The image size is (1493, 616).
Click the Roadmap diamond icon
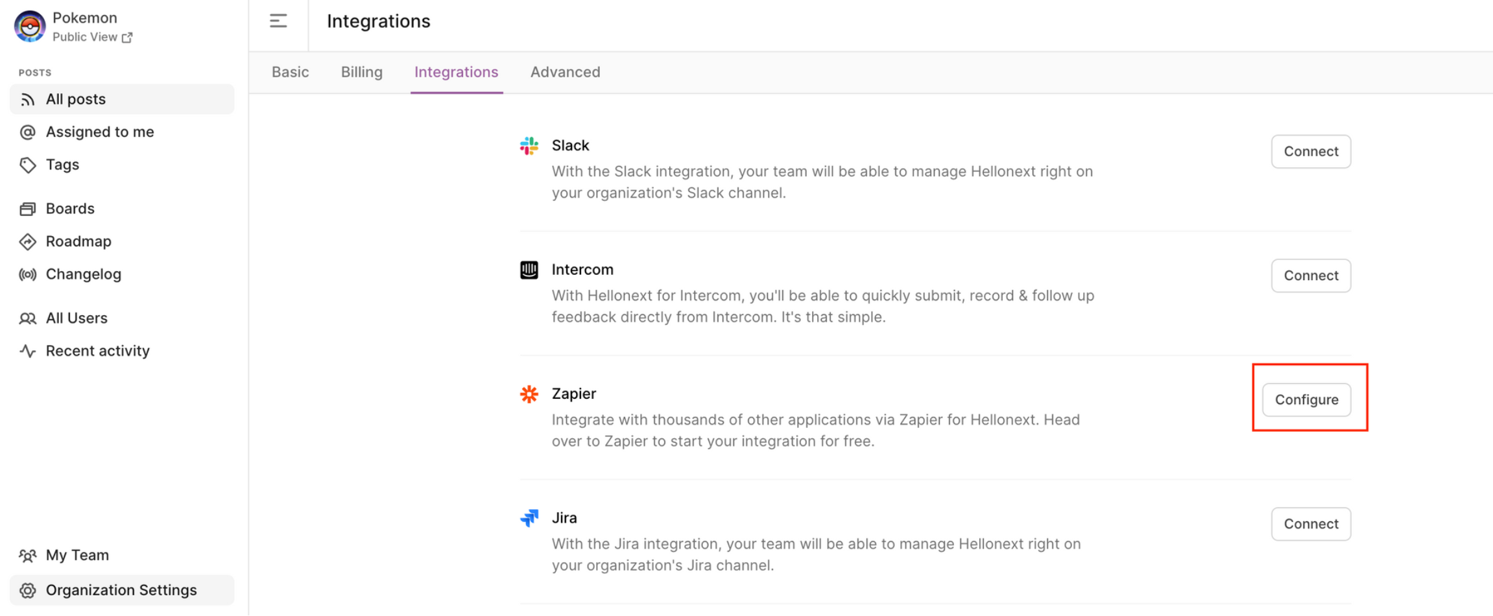(x=27, y=242)
